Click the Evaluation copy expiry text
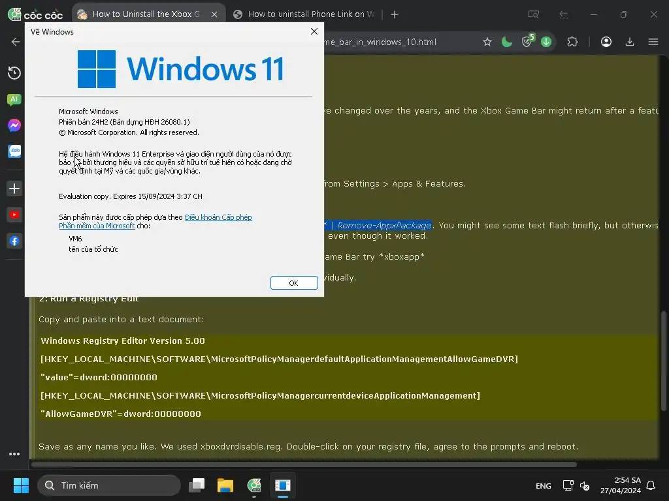The height and width of the screenshot is (501, 669). click(131, 196)
